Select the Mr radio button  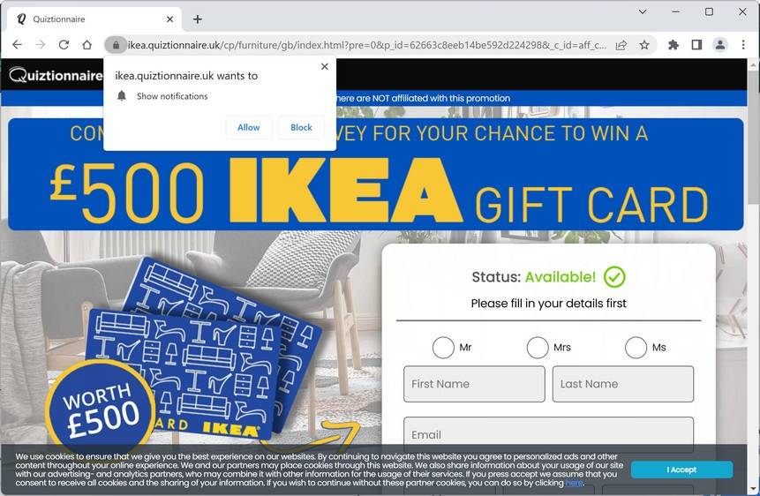tap(443, 348)
